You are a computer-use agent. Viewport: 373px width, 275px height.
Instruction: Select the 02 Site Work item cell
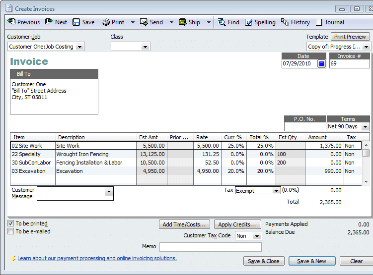[33, 146]
